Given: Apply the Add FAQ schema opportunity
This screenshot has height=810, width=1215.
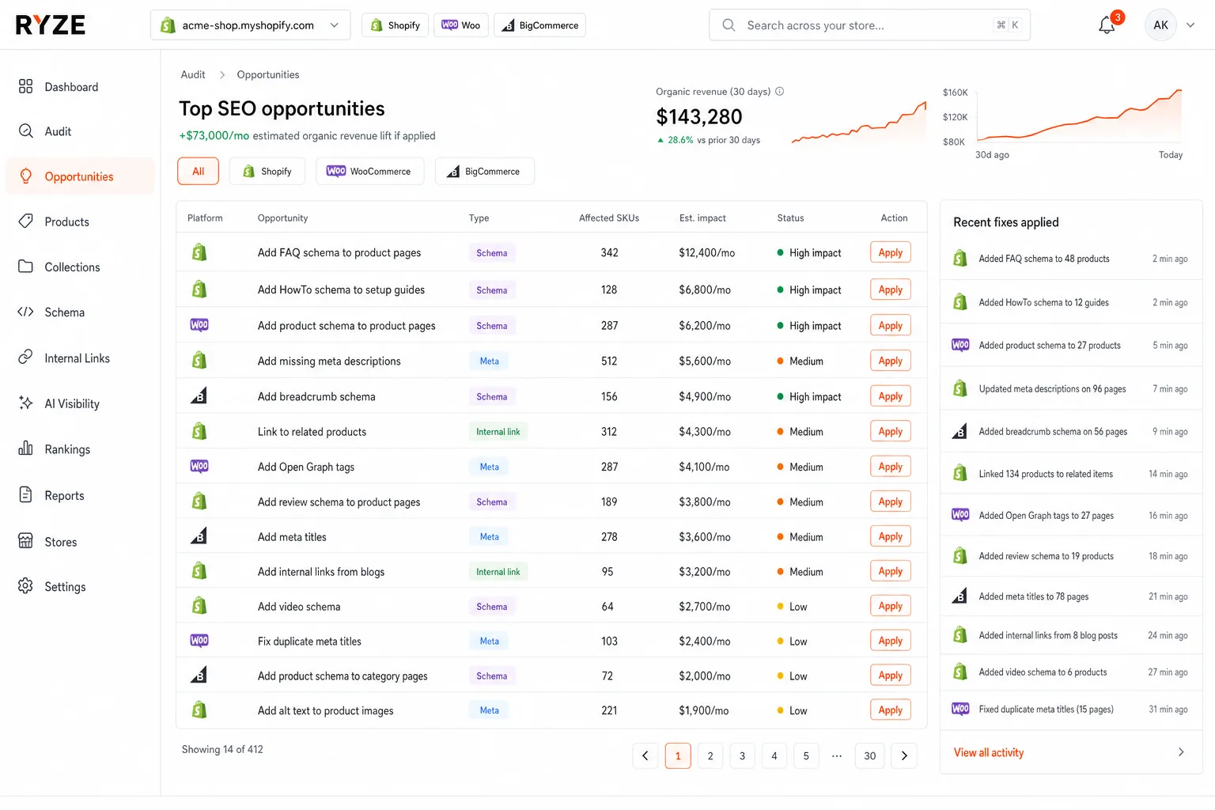Looking at the screenshot, I should [x=890, y=252].
